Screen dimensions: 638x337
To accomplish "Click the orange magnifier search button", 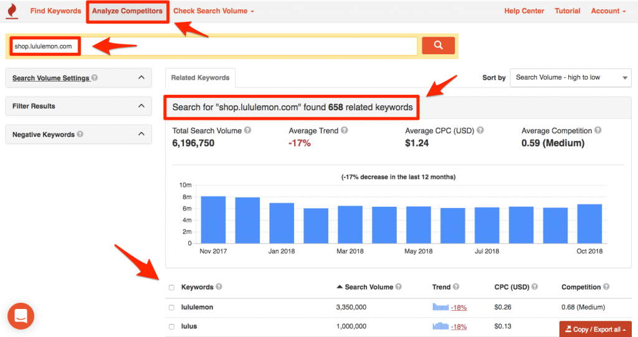I will tap(438, 45).
